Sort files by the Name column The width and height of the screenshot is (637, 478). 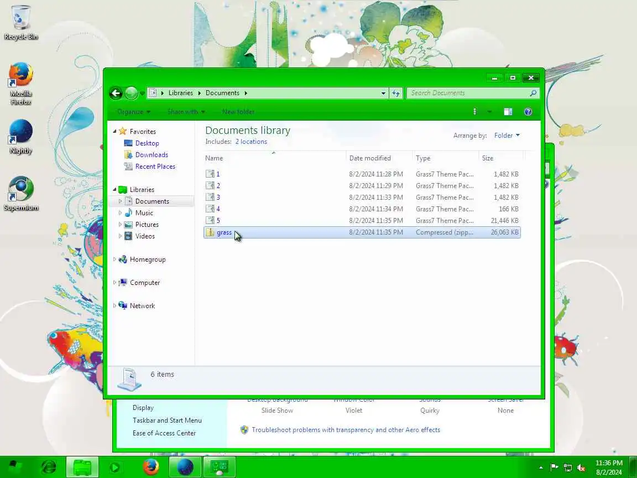(213, 158)
